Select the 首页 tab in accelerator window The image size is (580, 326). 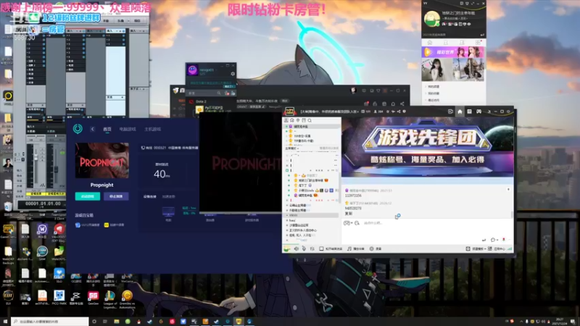pos(107,129)
